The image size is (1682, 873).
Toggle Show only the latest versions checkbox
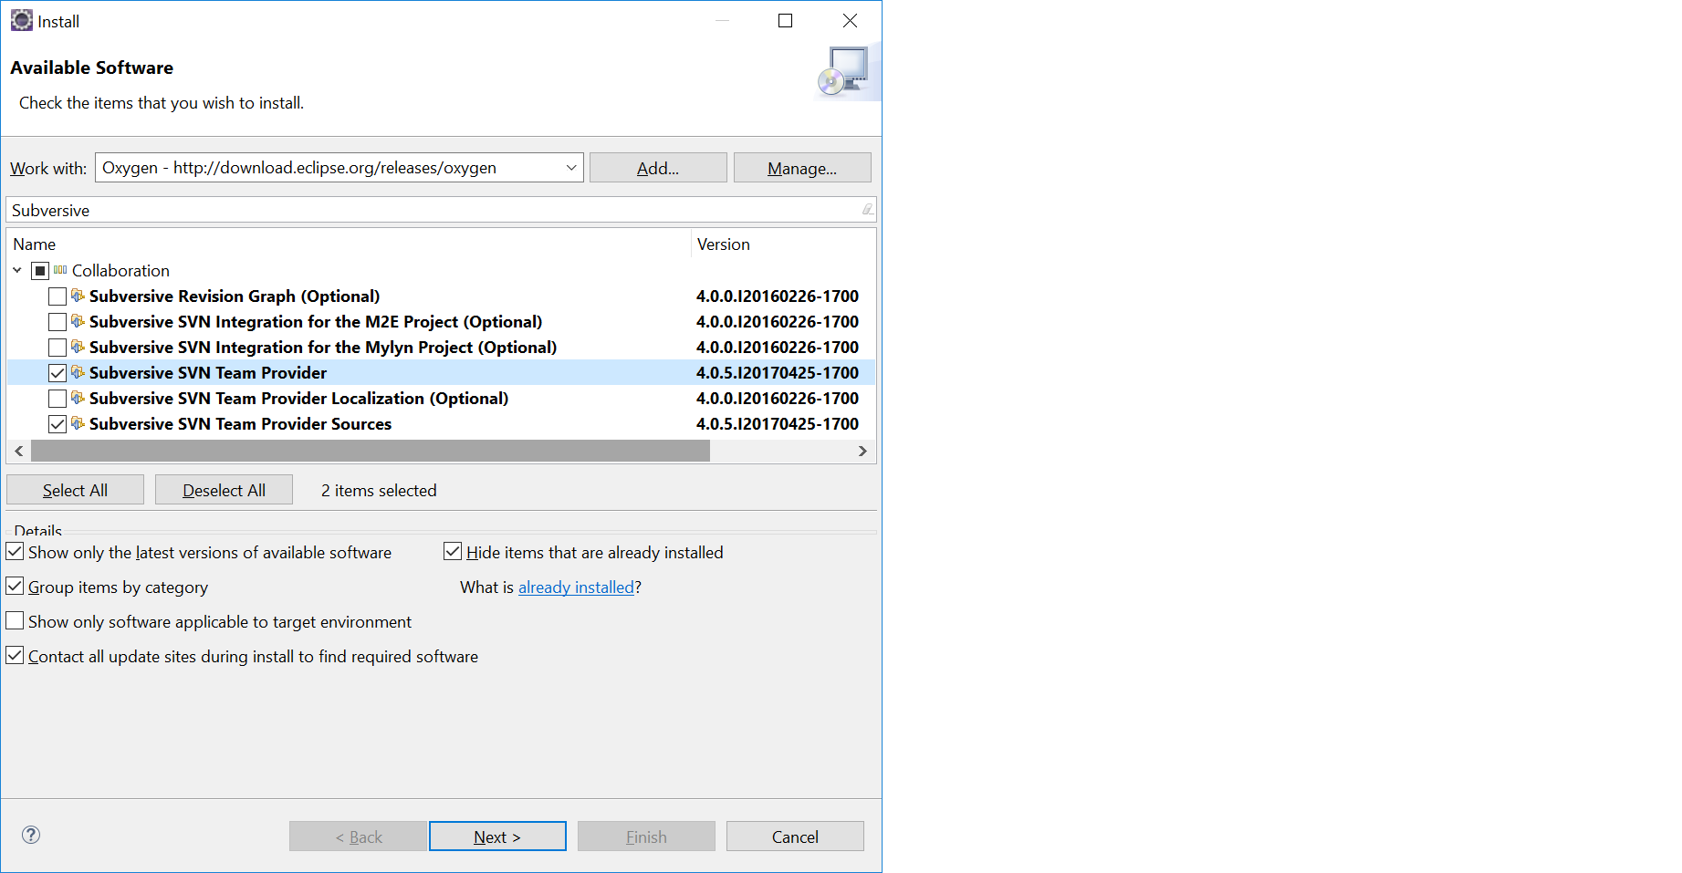click(x=15, y=551)
